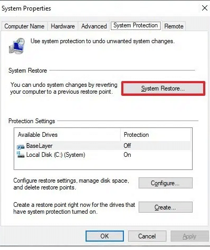Confirm with the OK button

[x=104, y=236]
